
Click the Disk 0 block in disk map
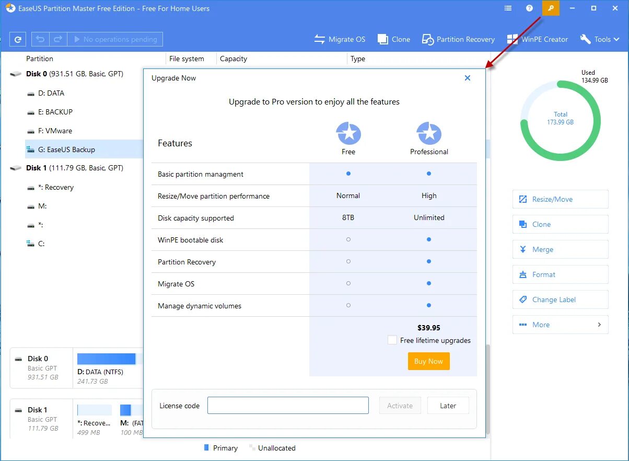(42, 368)
